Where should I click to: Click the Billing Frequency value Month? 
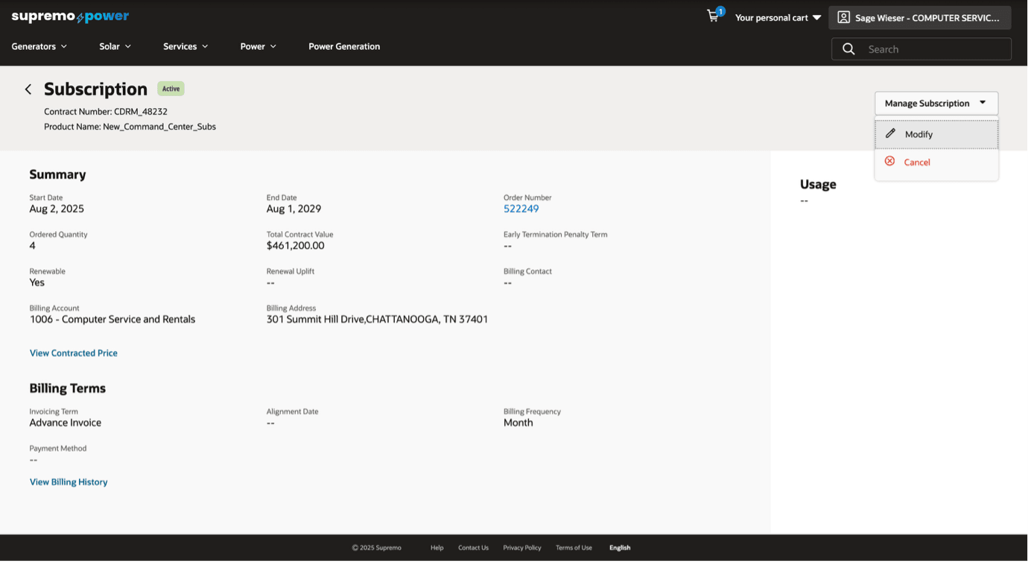pos(518,422)
